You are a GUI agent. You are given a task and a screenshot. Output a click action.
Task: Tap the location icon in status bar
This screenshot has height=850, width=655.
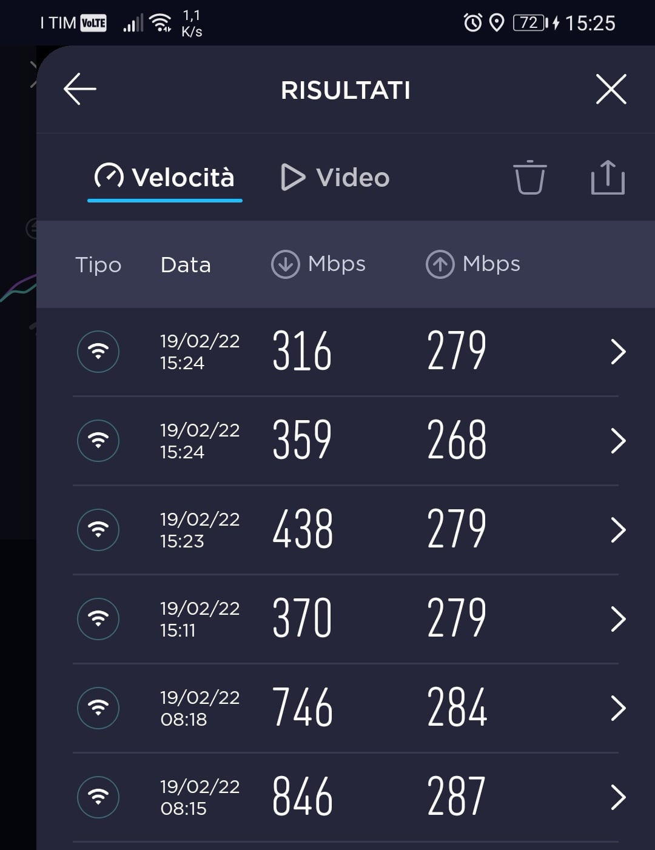(497, 23)
